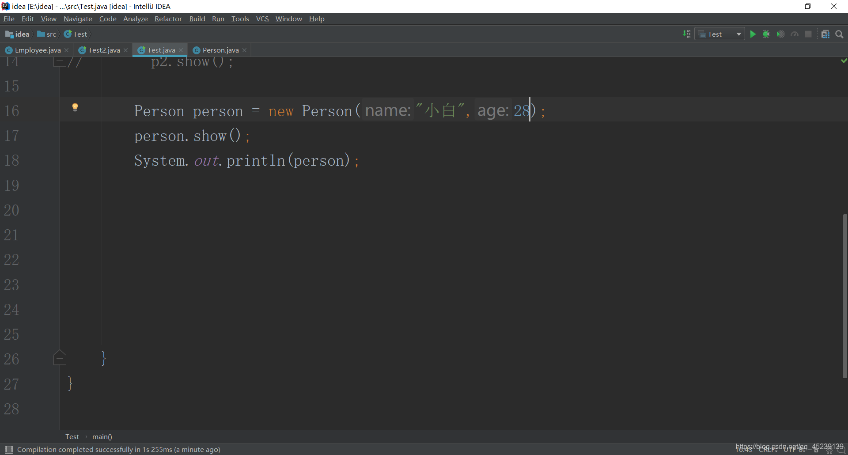The height and width of the screenshot is (455, 848).
Task: Click the editor vertical scrollbar thumb
Action: pos(844,296)
